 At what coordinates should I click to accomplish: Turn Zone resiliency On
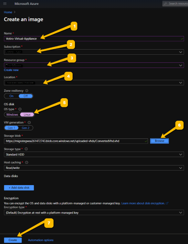pos(11,96)
